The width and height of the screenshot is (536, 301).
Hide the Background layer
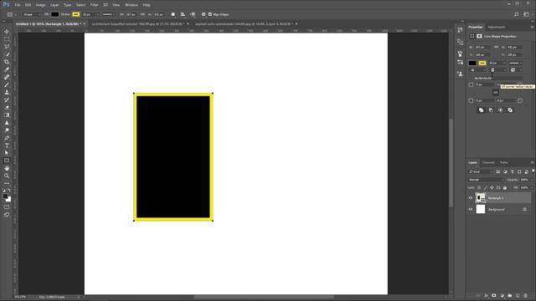tap(471, 209)
